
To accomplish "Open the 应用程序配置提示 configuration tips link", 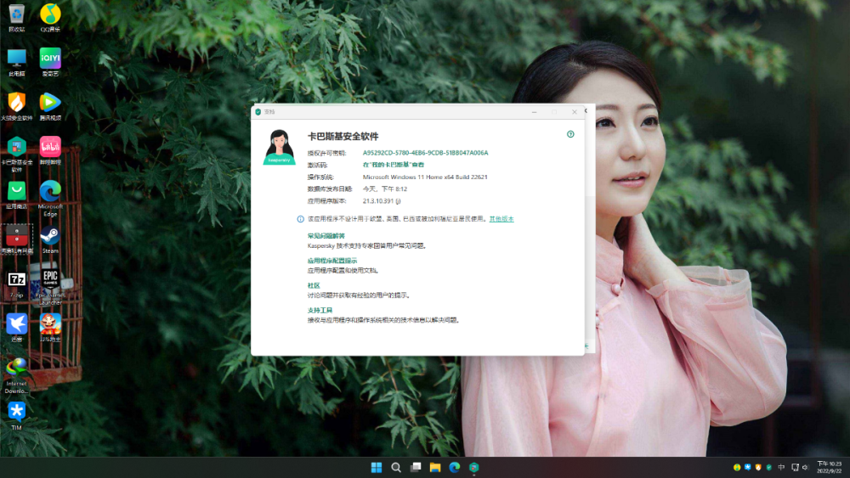I will (x=332, y=261).
